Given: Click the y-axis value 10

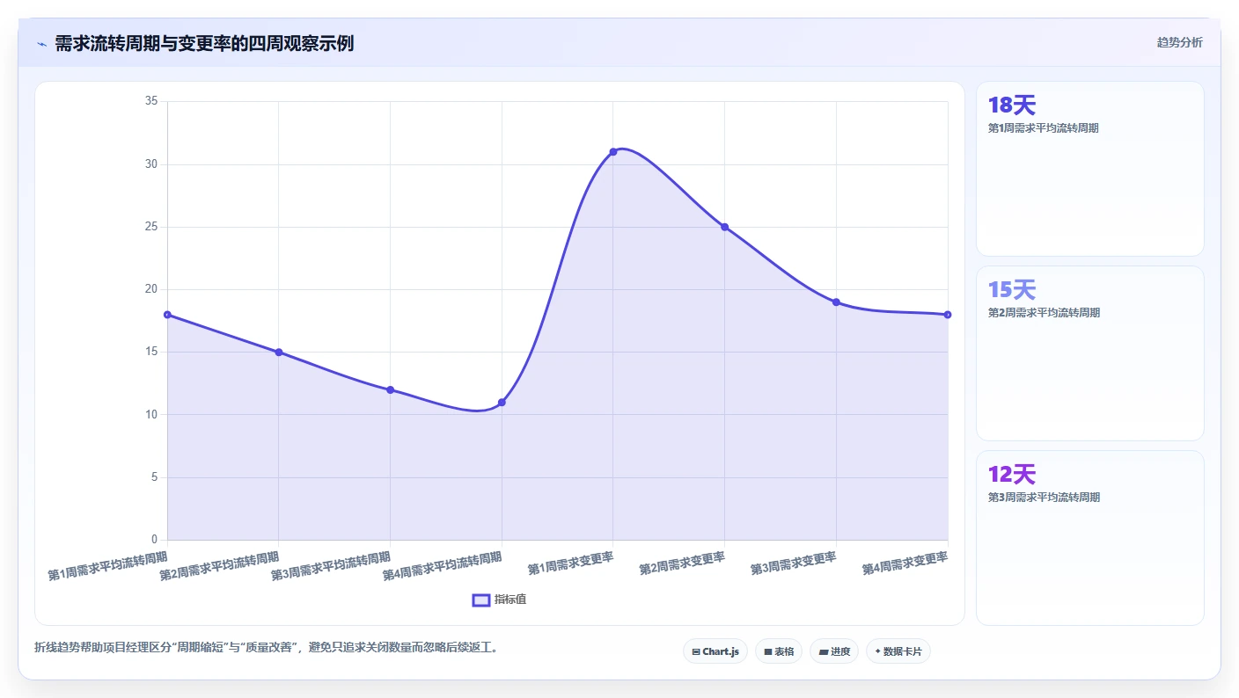Looking at the screenshot, I should pyautogui.click(x=151, y=415).
